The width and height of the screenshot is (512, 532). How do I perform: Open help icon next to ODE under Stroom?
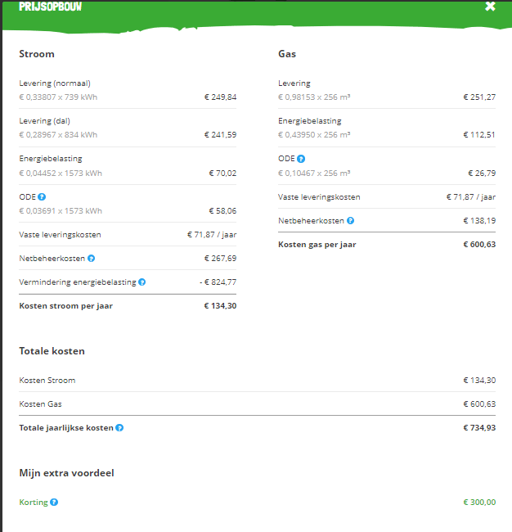click(42, 196)
